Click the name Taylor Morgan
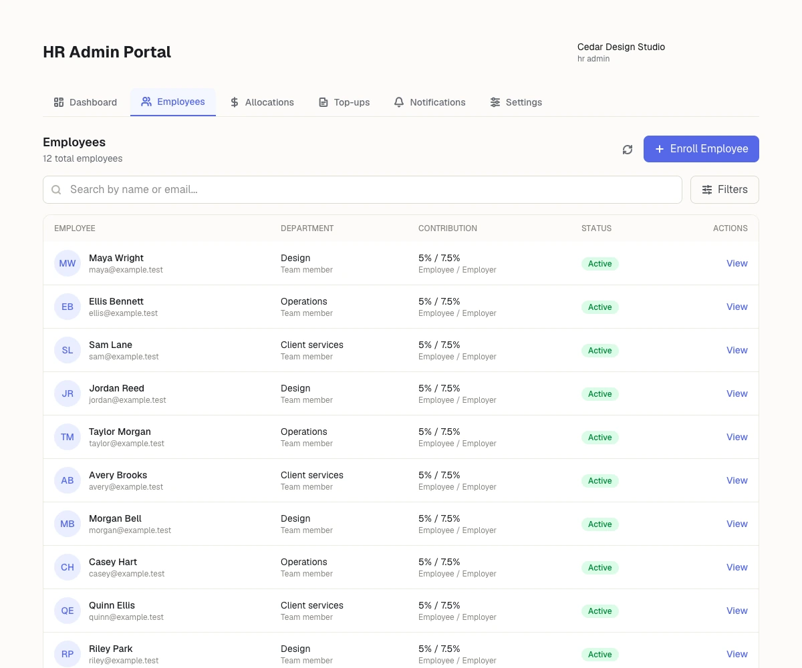Viewport: 802px width, 668px height. coord(120,432)
